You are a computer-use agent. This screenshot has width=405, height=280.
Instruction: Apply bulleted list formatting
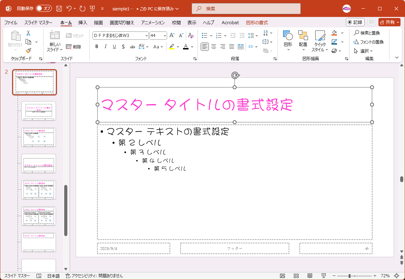(x=205, y=36)
